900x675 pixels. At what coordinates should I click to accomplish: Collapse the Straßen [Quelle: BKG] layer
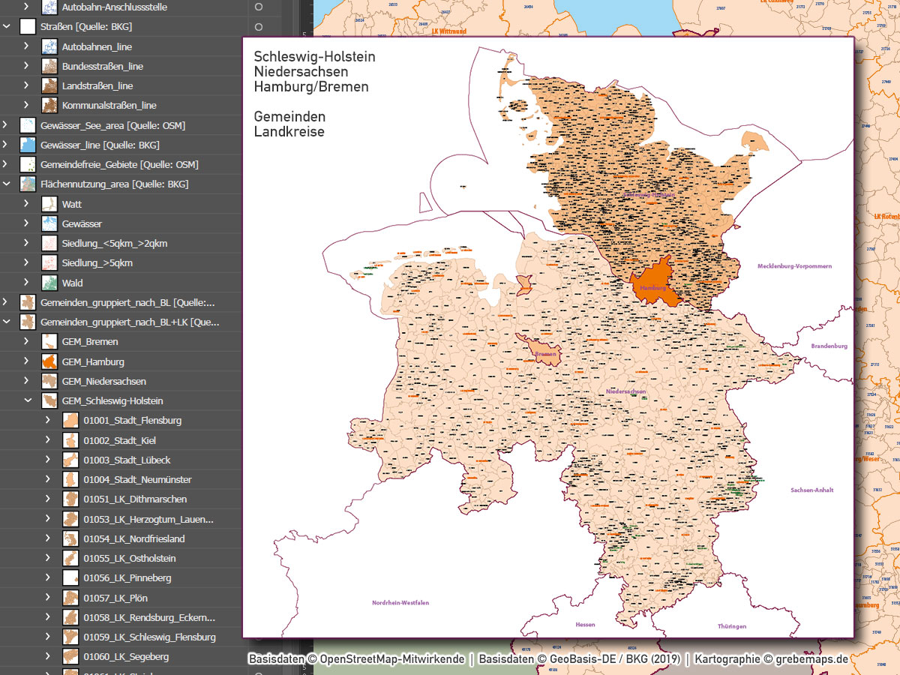point(7,27)
